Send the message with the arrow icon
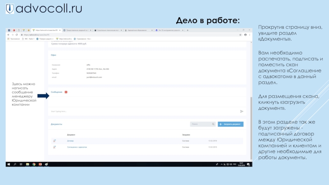The height and width of the screenshot is (185, 329). coord(242,111)
